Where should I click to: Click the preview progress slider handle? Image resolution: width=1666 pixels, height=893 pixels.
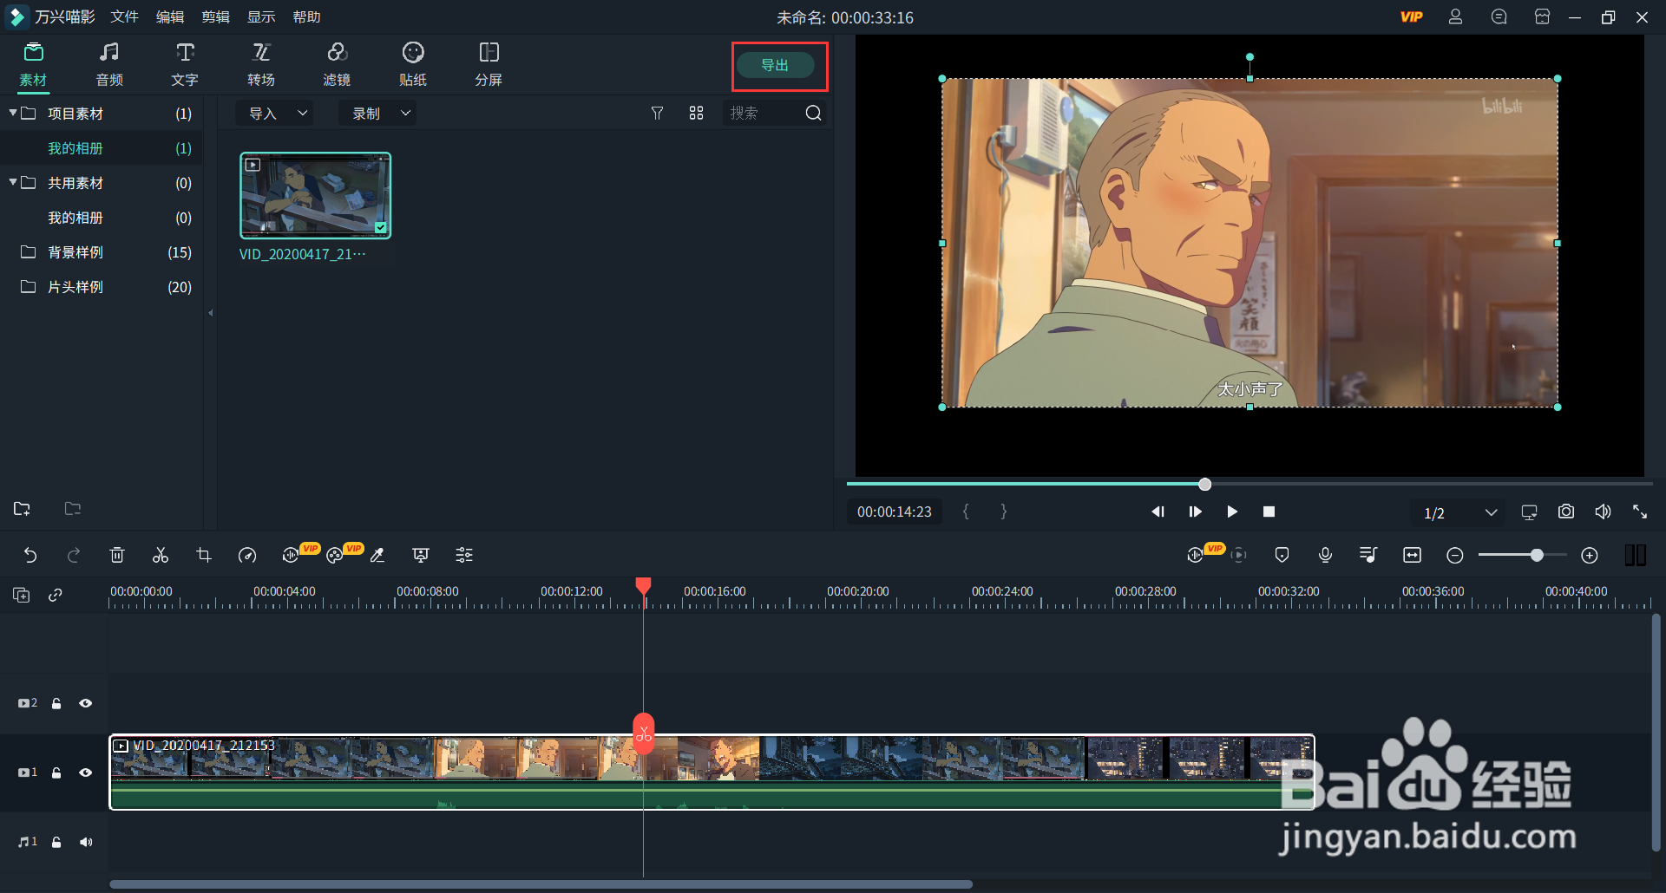pos(1204,484)
